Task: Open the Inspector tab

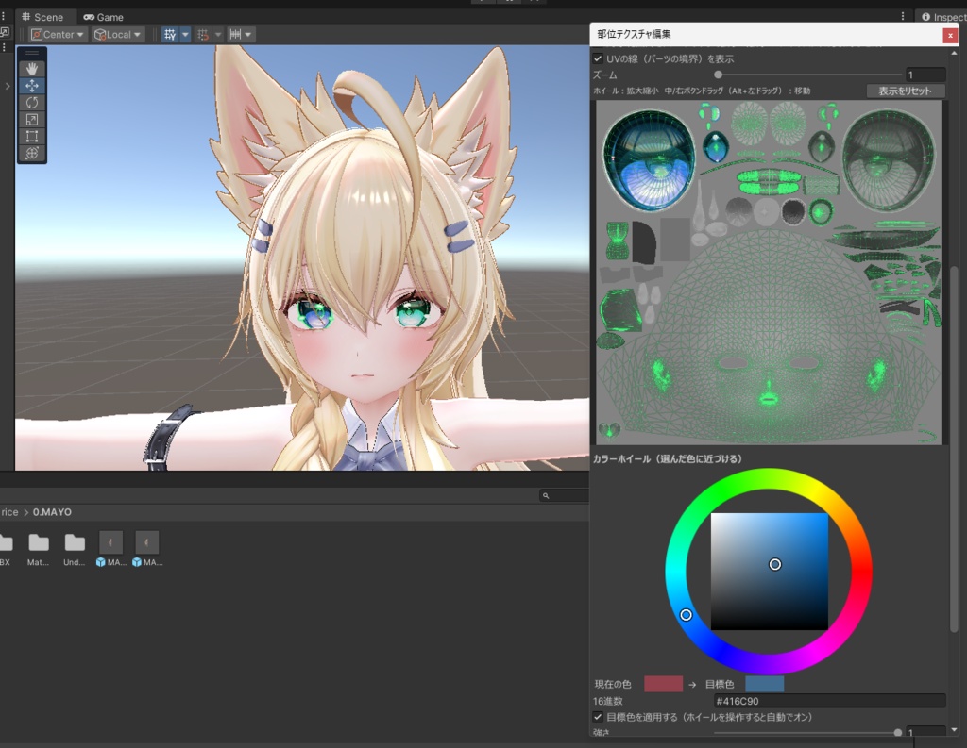Action: pos(942,17)
